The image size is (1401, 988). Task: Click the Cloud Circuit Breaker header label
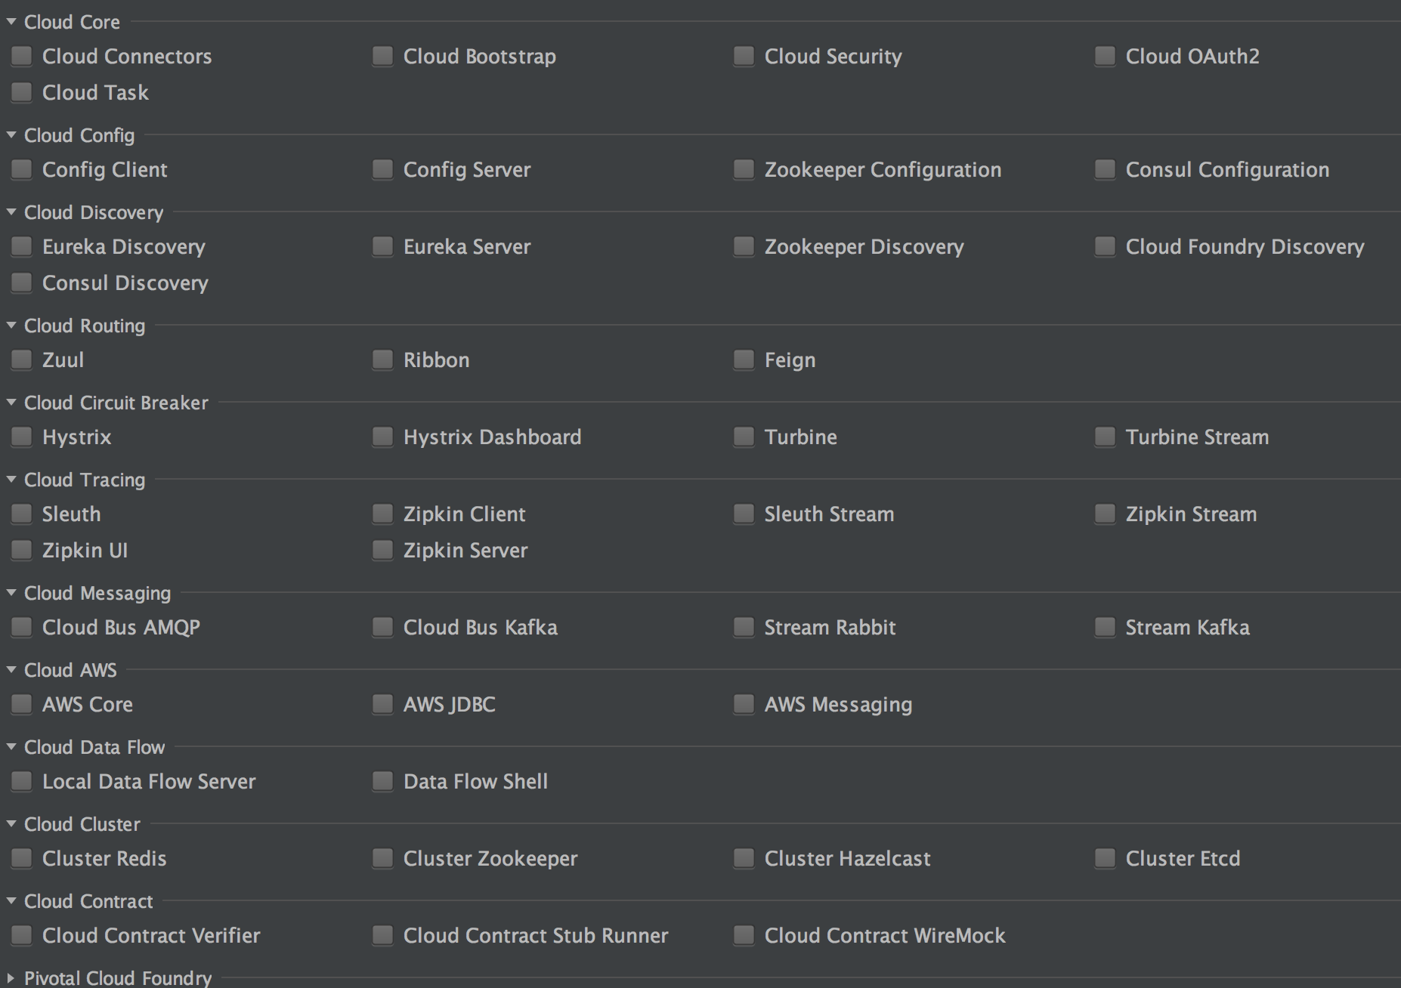116,403
